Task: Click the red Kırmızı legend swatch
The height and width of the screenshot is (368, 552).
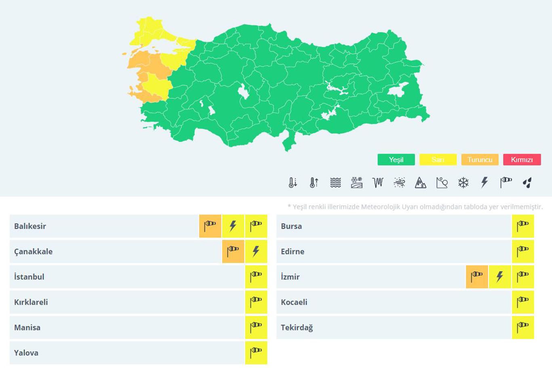Action: (522, 160)
